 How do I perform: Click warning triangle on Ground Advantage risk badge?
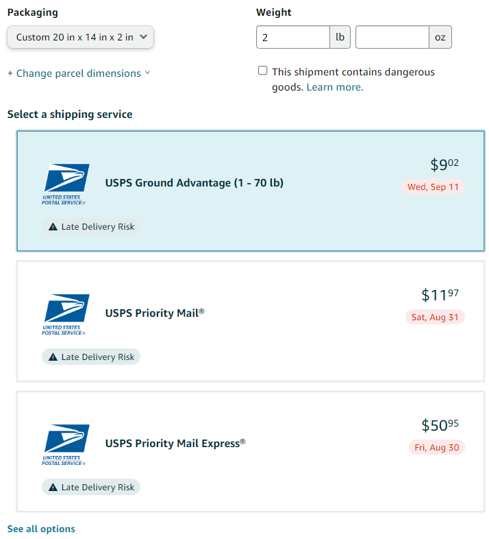[53, 227]
